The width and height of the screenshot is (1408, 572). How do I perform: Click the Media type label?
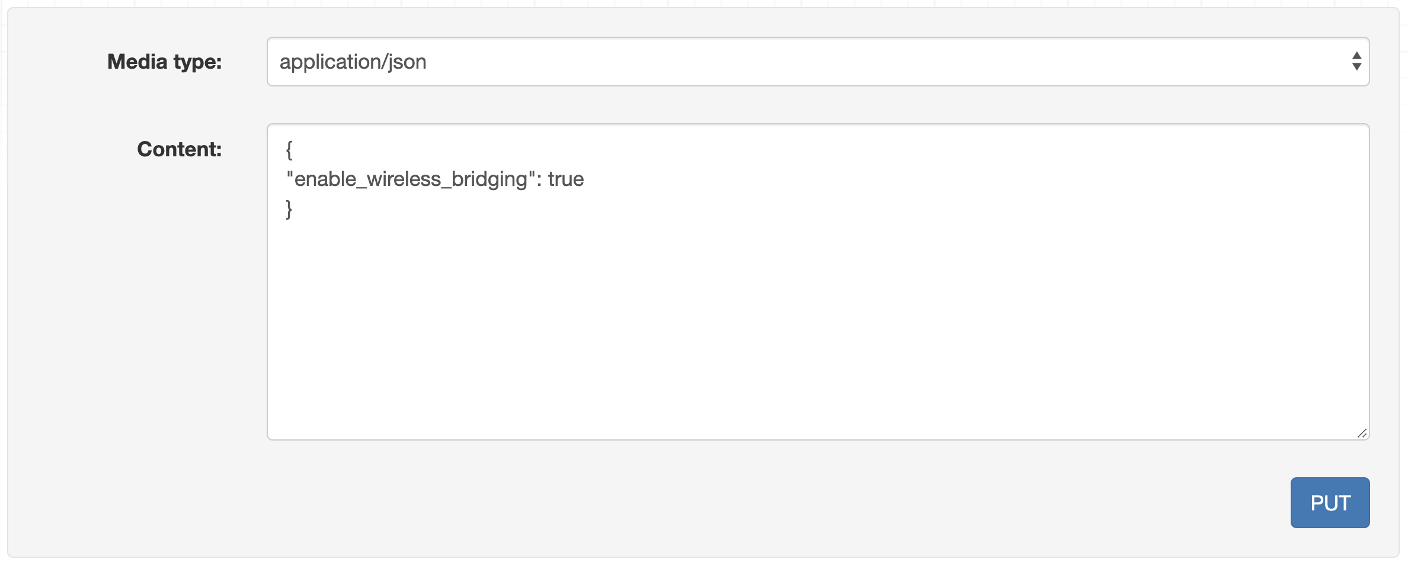(164, 62)
